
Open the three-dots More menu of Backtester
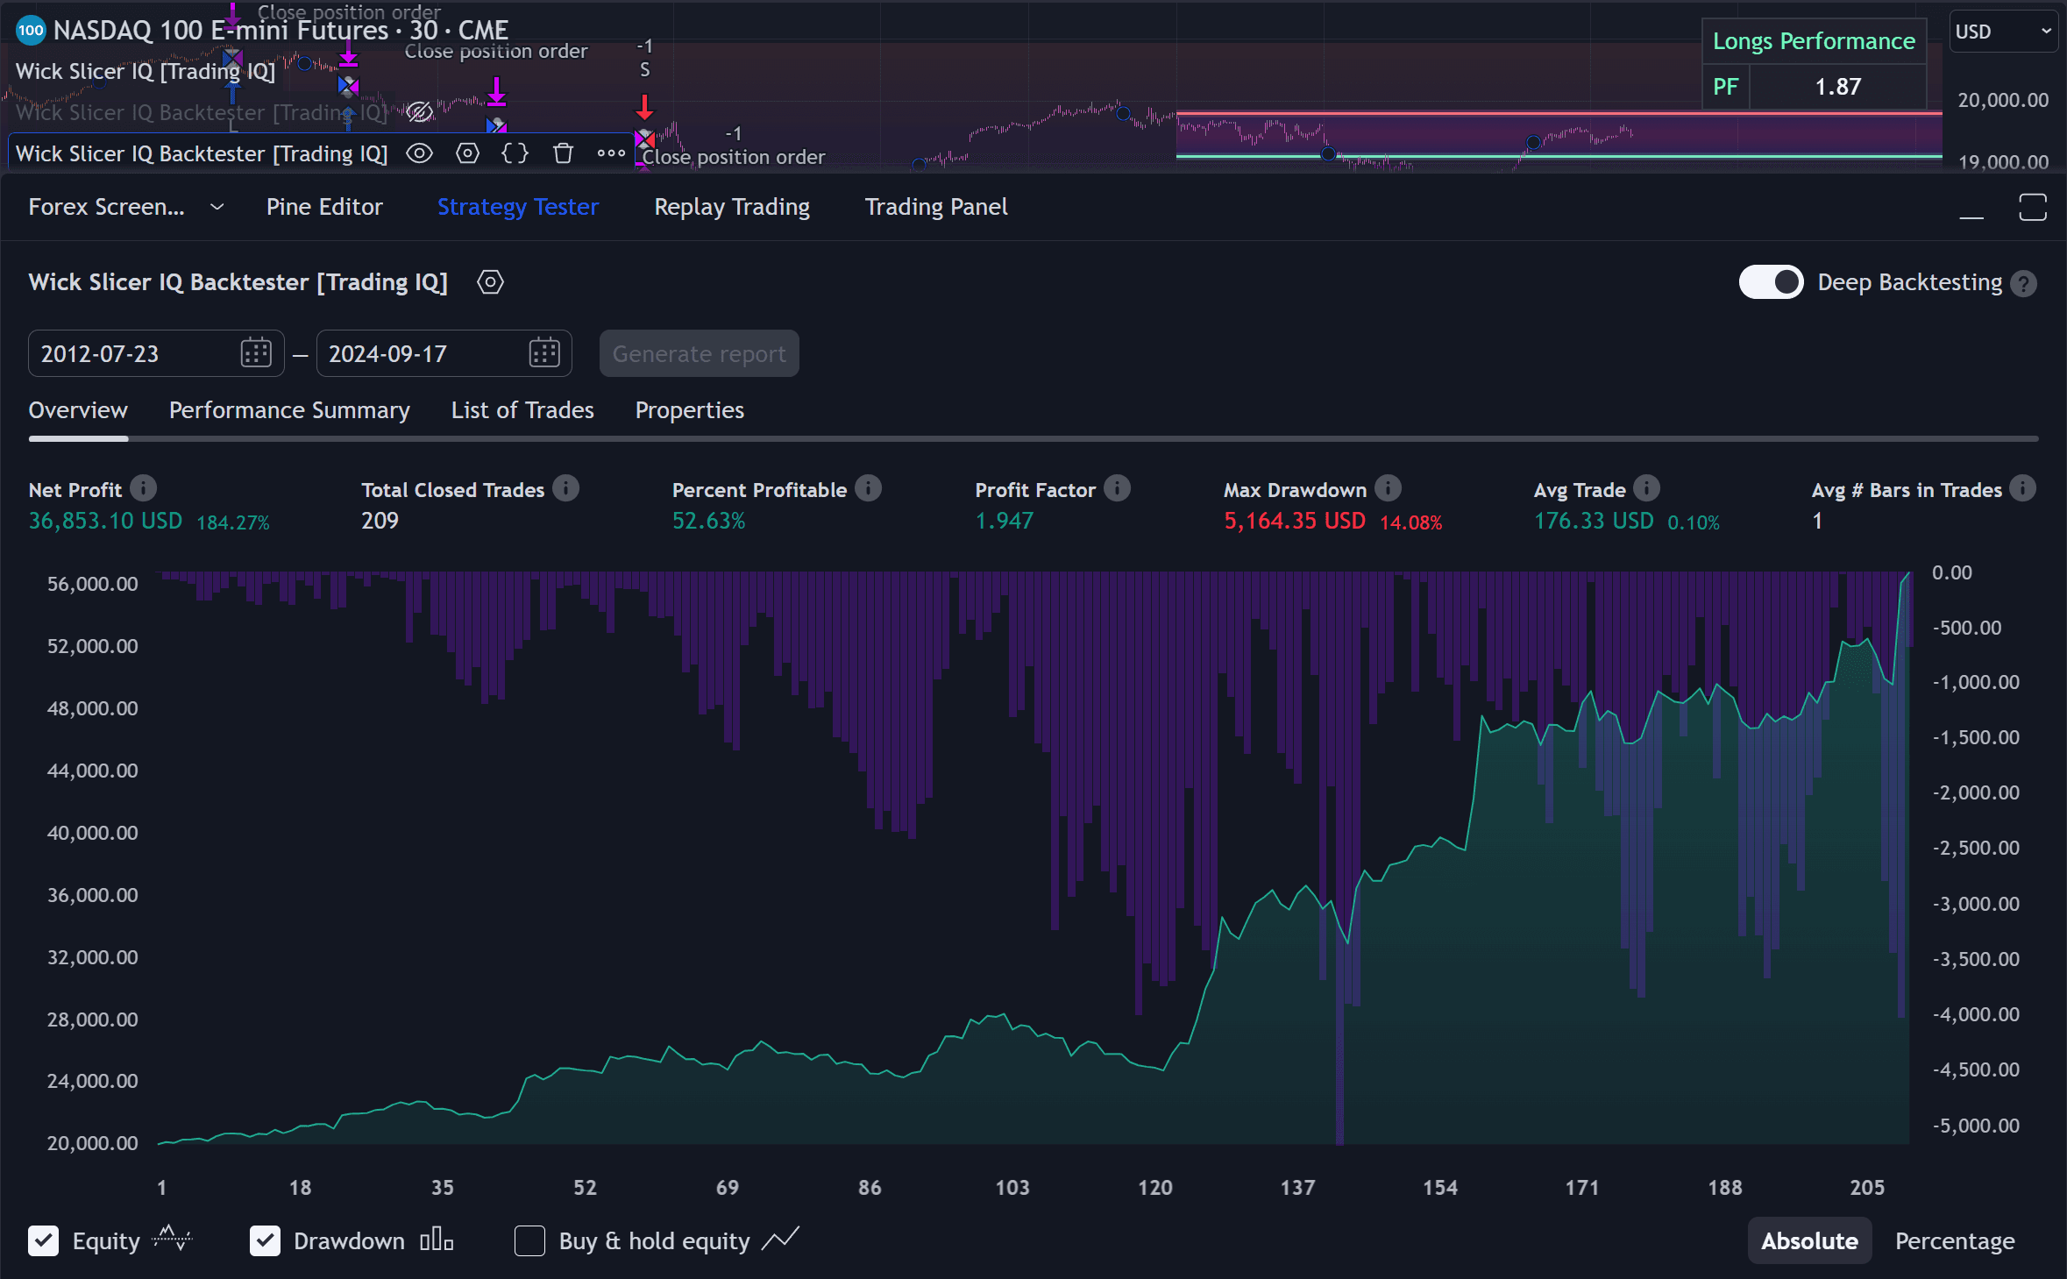click(611, 153)
